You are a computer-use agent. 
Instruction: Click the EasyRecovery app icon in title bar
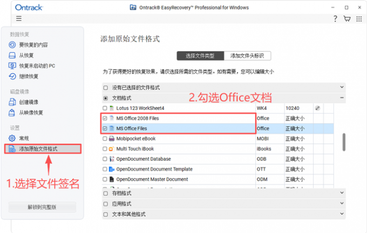click(x=133, y=8)
